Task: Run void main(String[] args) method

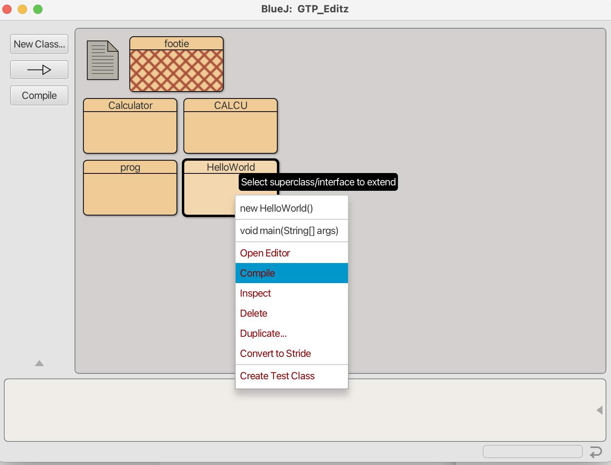Action: pyautogui.click(x=292, y=231)
